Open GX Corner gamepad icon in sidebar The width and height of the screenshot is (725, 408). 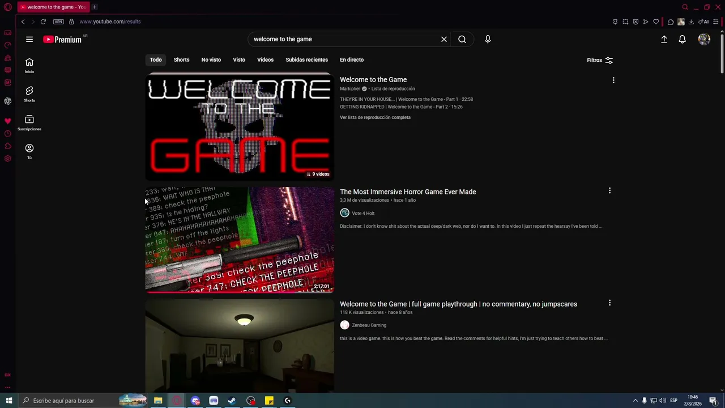[x=8, y=33]
